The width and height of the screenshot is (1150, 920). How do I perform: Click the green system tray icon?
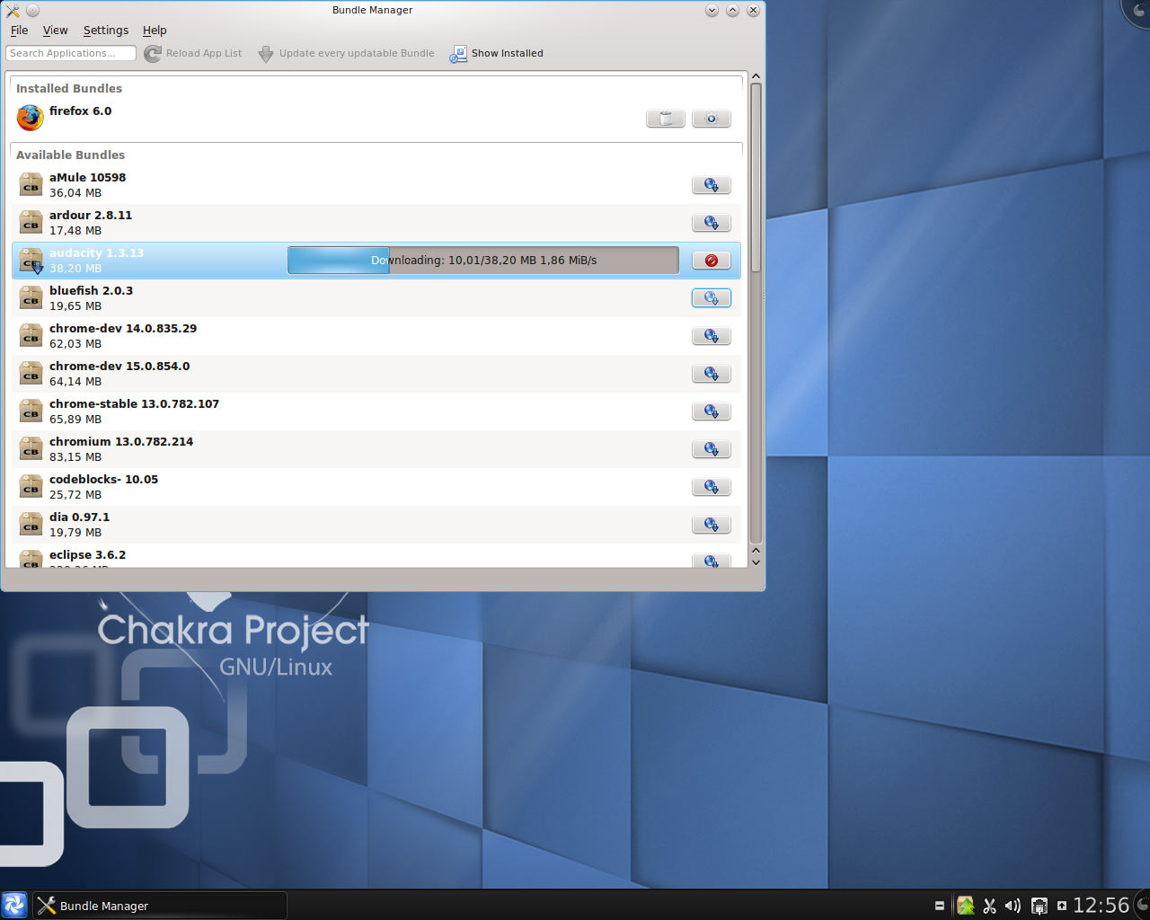click(966, 906)
